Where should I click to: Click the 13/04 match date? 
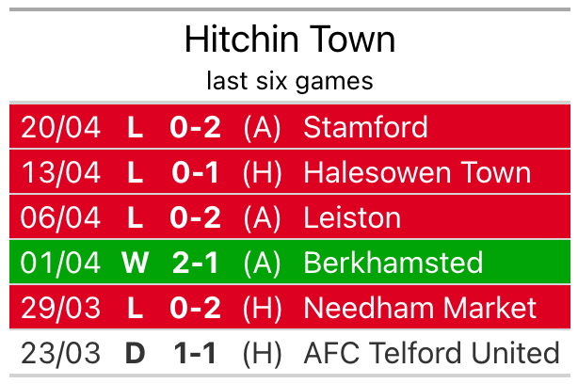click(60, 172)
